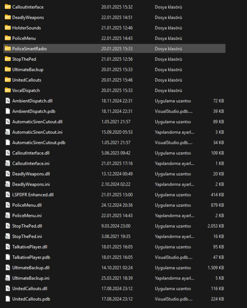Click the AmbientDispatch.pdb file icon

pos(8,111)
